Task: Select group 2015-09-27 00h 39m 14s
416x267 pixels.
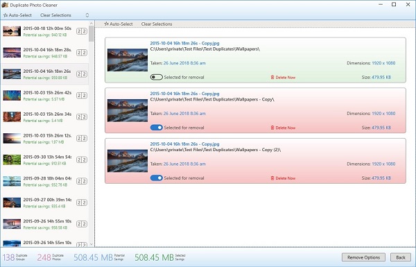Action: 44,203
